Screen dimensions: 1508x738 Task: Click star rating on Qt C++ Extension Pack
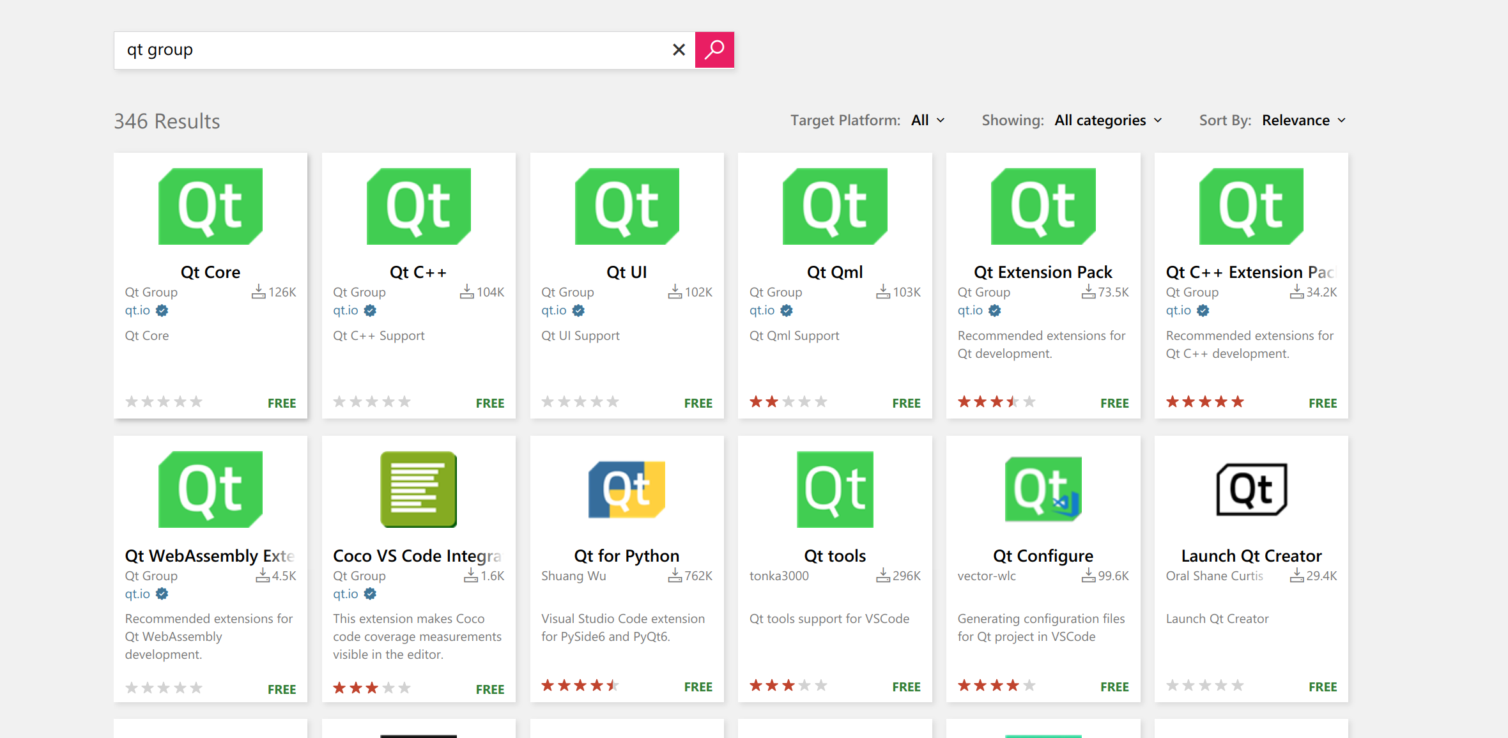click(x=1204, y=402)
